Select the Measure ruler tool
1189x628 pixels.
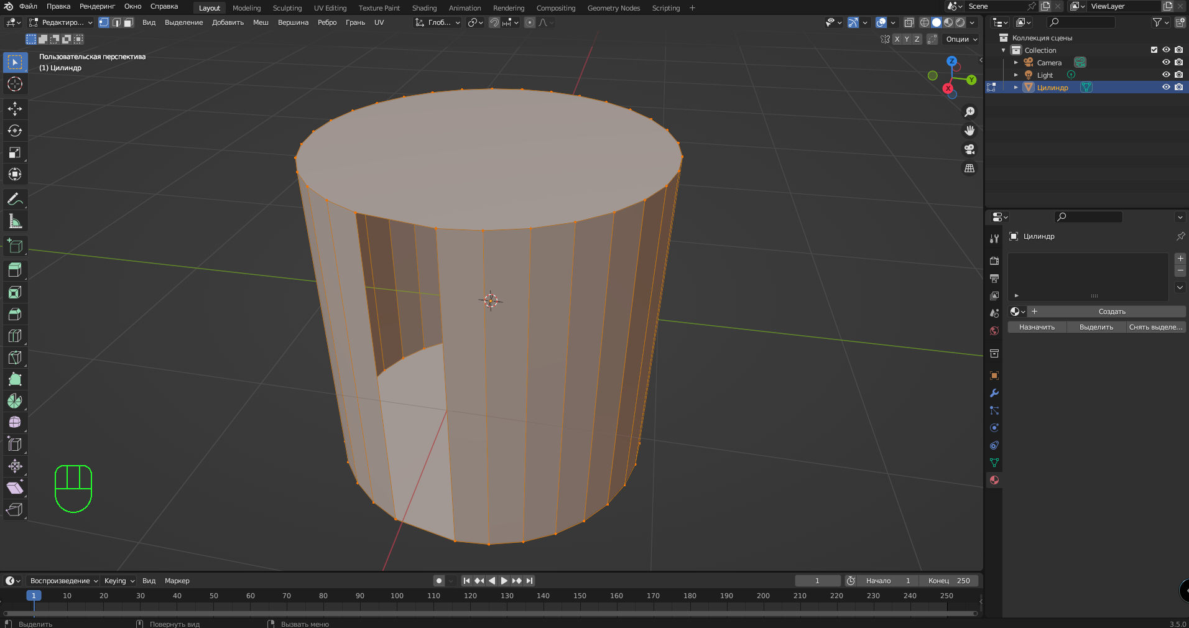click(x=15, y=221)
